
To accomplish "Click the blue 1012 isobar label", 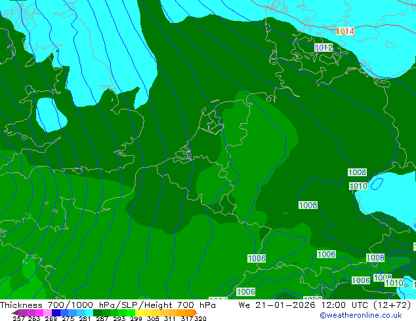I will pos(323,47).
